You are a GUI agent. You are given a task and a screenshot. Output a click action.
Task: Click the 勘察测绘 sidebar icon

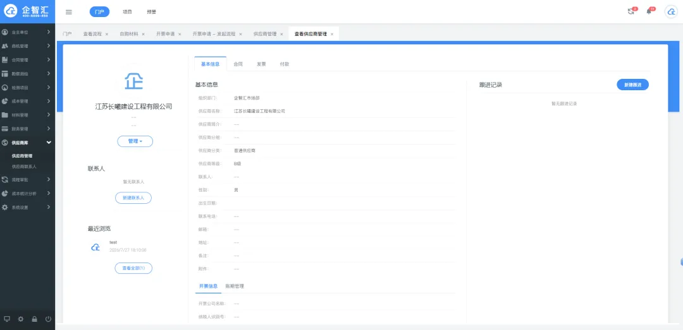[x=5, y=74]
